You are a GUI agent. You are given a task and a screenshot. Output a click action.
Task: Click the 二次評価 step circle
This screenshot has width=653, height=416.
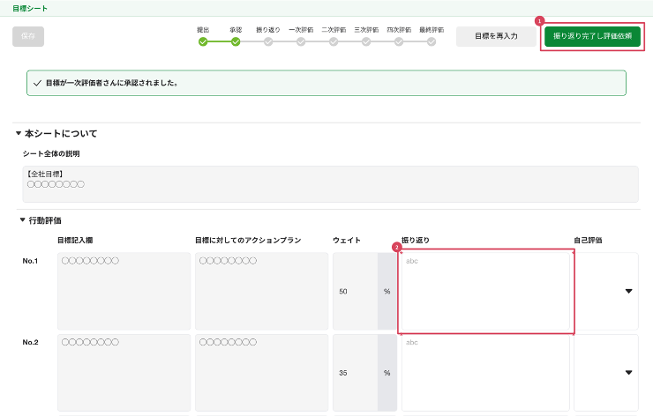(x=334, y=41)
